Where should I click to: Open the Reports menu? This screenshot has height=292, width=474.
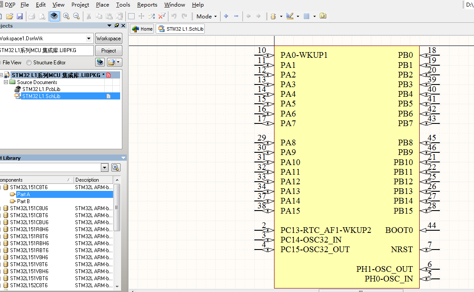pyautogui.click(x=147, y=4)
